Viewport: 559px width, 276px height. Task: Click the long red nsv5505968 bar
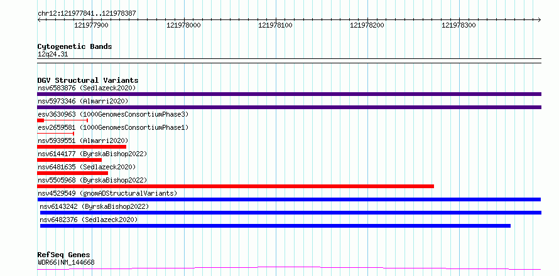click(x=236, y=186)
